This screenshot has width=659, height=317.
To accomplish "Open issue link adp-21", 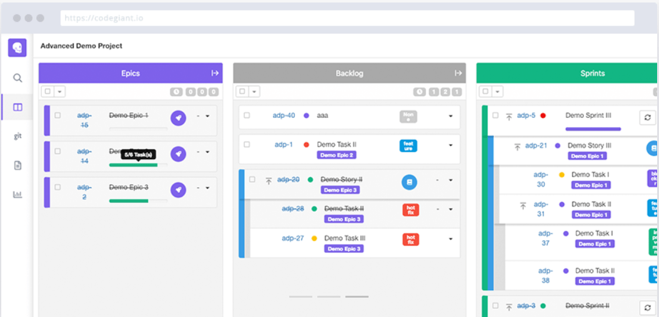I will pyautogui.click(x=537, y=145).
